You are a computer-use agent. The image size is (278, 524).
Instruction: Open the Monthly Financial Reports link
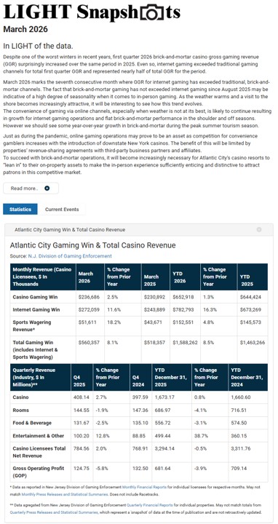(x=143, y=487)
